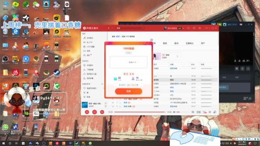This screenshot has width=260, height=146.
Task: Go forward in NetEase Cloud Music
Action: 112,28
